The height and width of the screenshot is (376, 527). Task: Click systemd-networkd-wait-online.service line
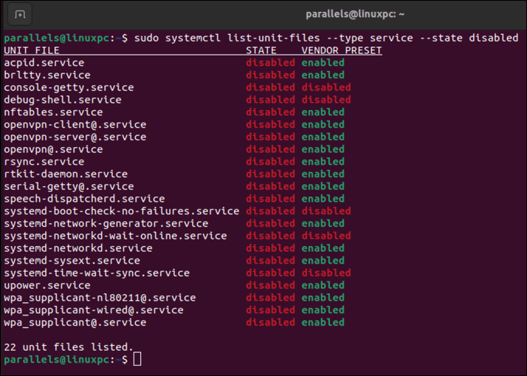pyautogui.click(x=115, y=236)
